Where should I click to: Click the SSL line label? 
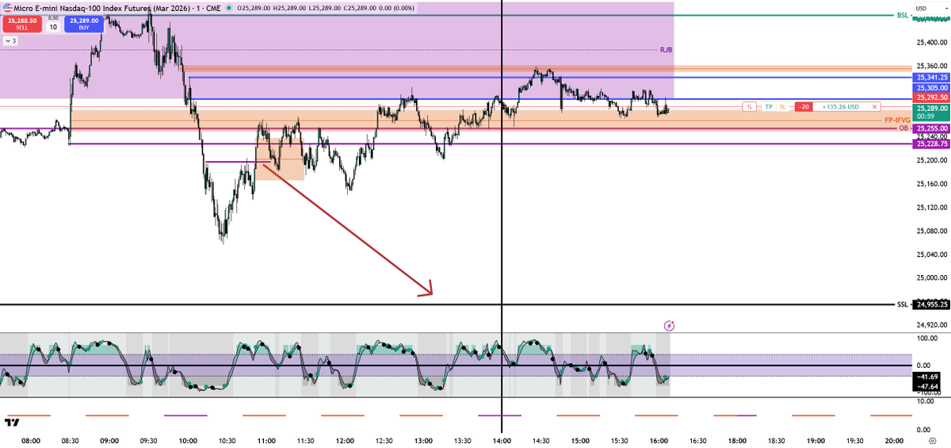click(x=903, y=304)
